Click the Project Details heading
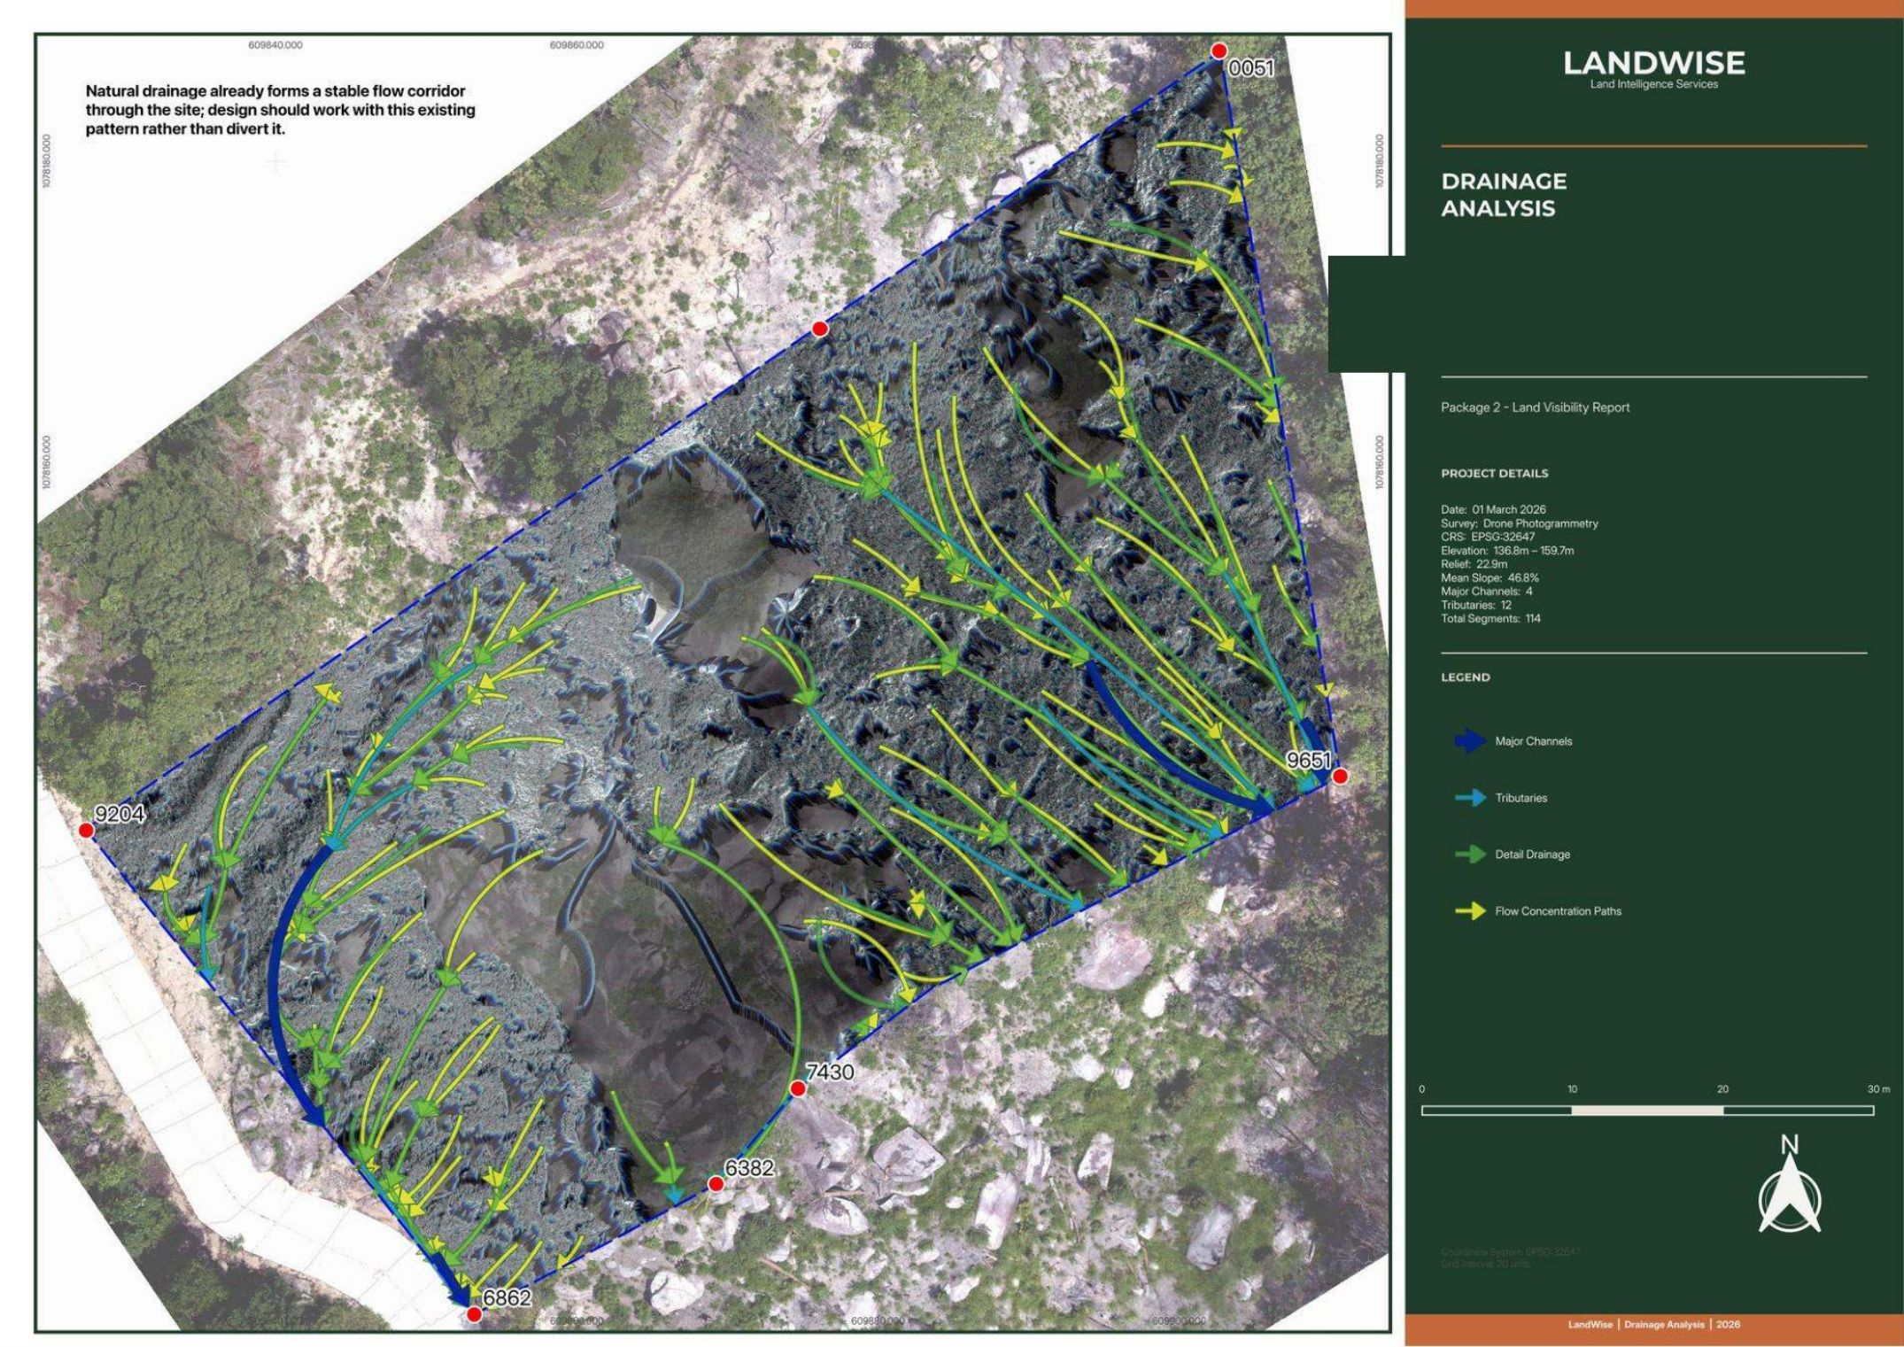 1494,474
